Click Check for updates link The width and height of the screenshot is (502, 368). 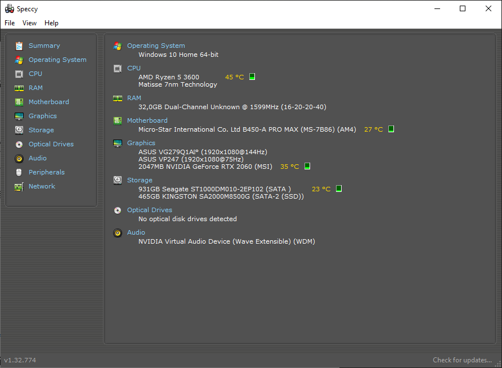click(462, 360)
